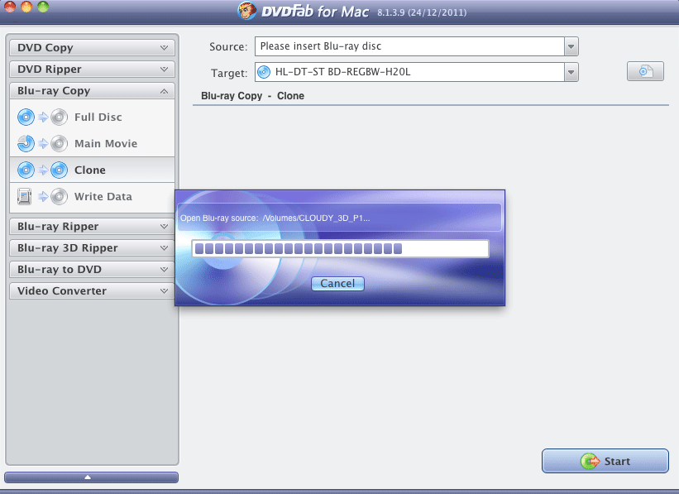Viewport: 679px width, 494px height.
Task: Click the version 8.1.3.9 text
Action: tap(422, 12)
